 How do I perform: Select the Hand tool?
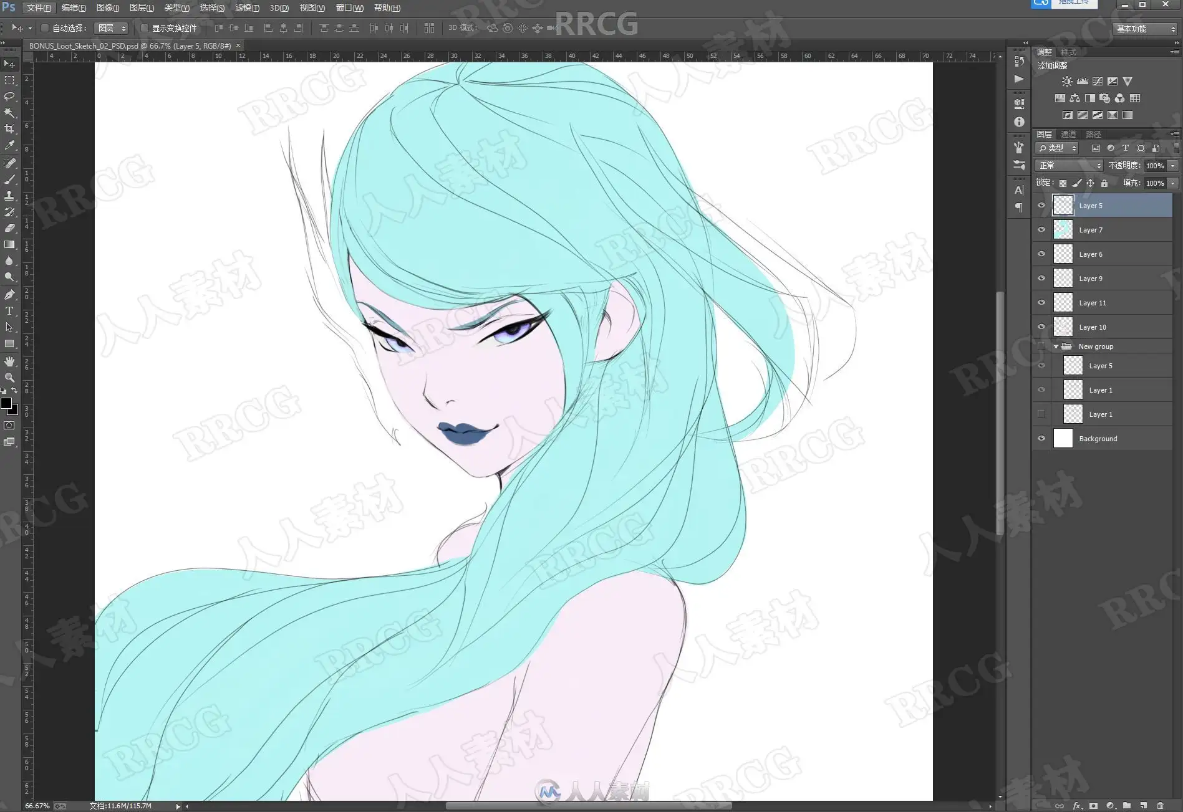[x=9, y=361]
